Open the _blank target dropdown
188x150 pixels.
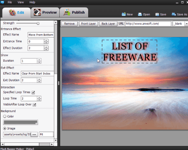coord(186,24)
